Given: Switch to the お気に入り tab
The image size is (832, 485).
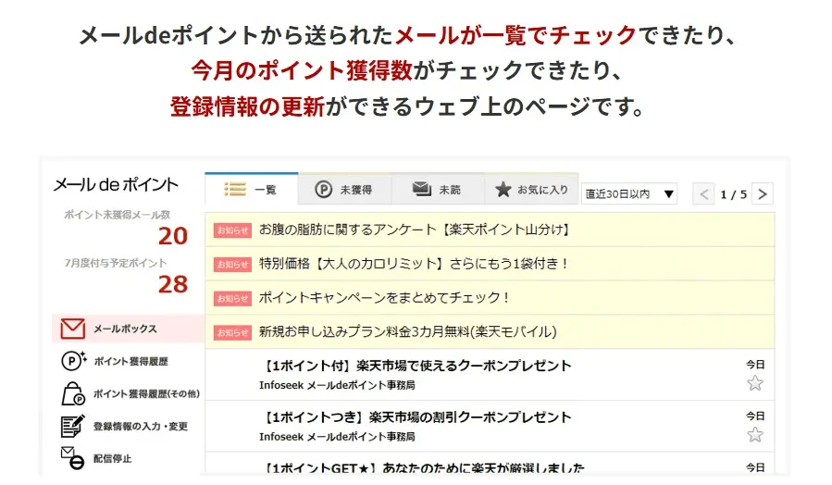Looking at the screenshot, I should [x=531, y=189].
